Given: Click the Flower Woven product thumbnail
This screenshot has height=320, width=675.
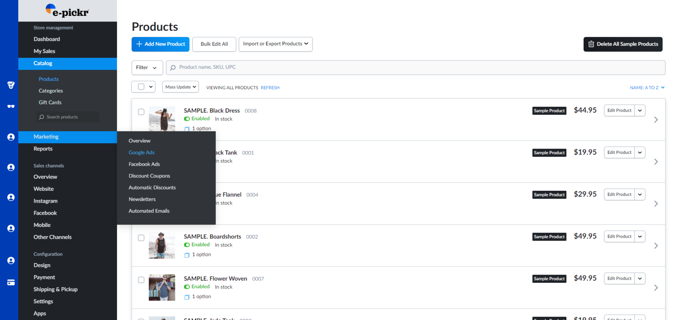Looking at the screenshot, I should point(162,287).
